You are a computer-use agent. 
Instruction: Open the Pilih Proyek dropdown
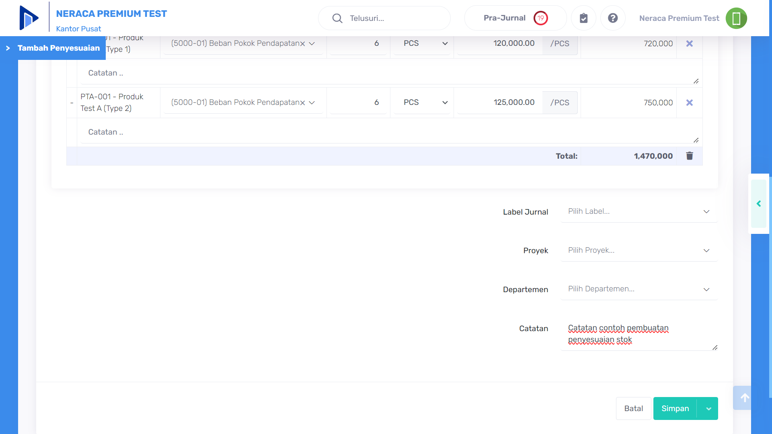639,250
